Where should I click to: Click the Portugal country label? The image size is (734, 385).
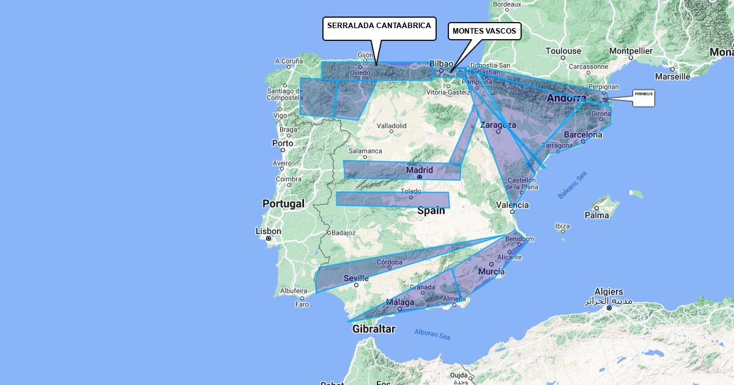(x=283, y=204)
